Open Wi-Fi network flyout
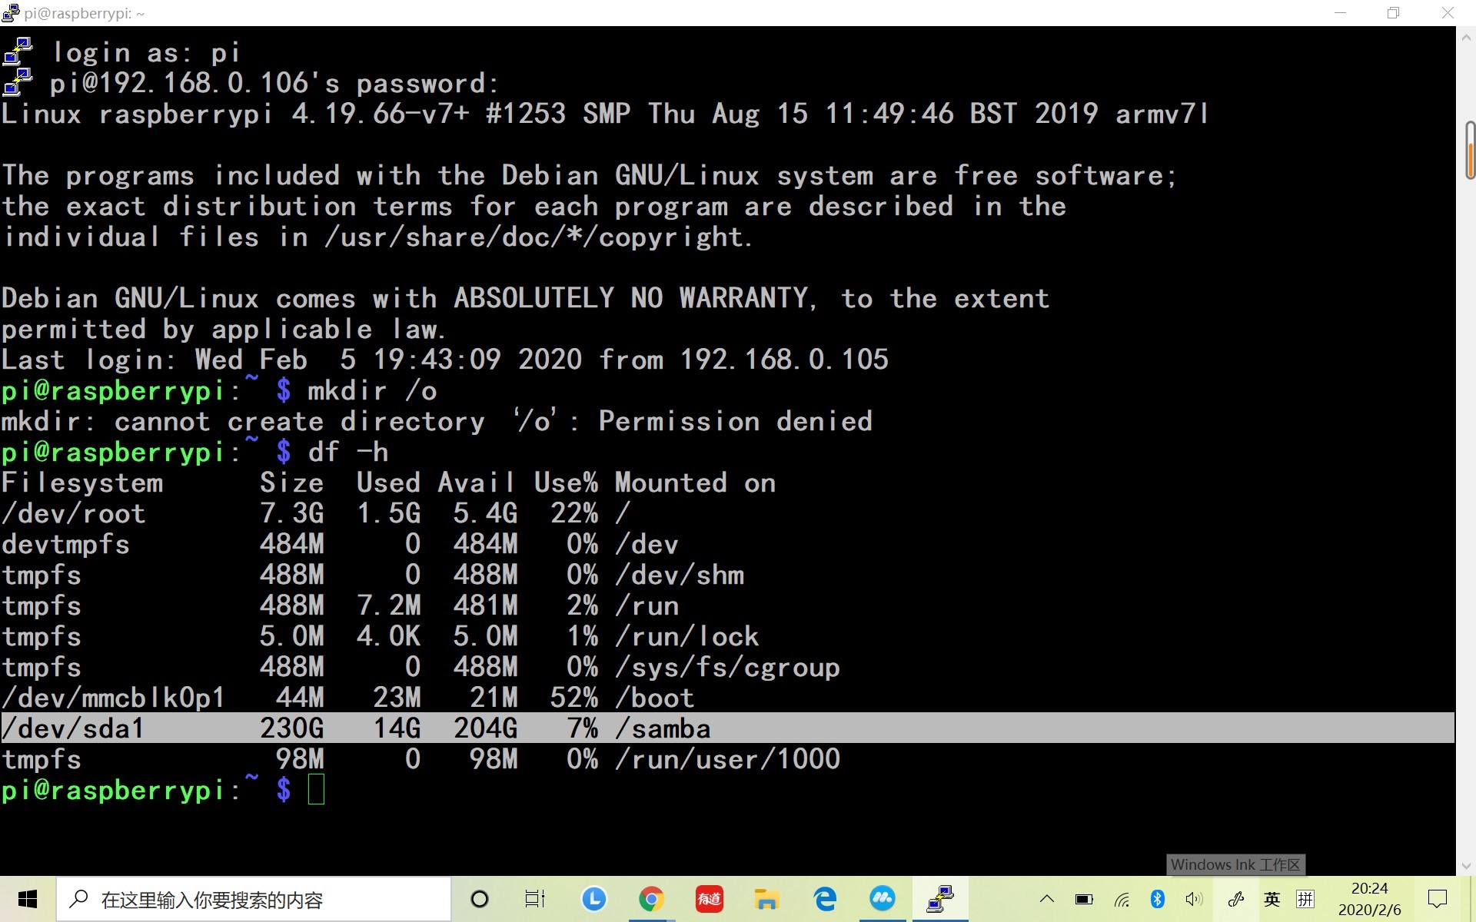 (1122, 899)
